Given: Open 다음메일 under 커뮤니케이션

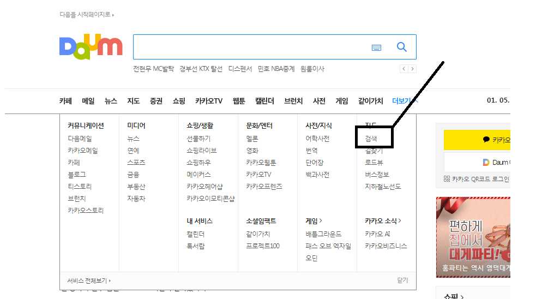Looking at the screenshot, I should pyautogui.click(x=80, y=139).
